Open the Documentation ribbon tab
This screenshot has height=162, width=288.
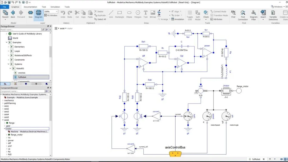(30, 7)
